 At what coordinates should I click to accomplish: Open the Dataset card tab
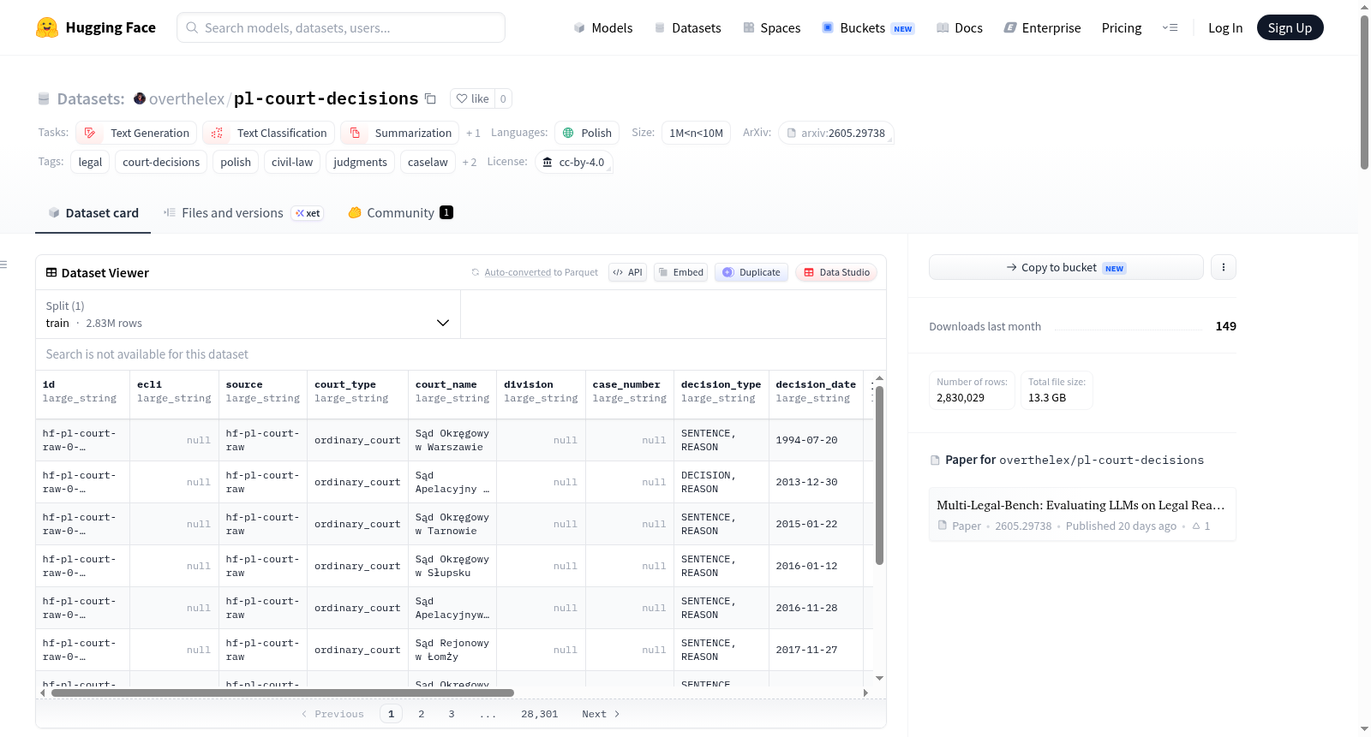point(93,213)
